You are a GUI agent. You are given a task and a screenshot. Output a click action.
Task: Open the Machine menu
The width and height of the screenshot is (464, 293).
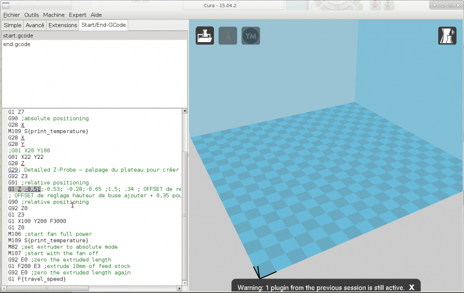53,15
